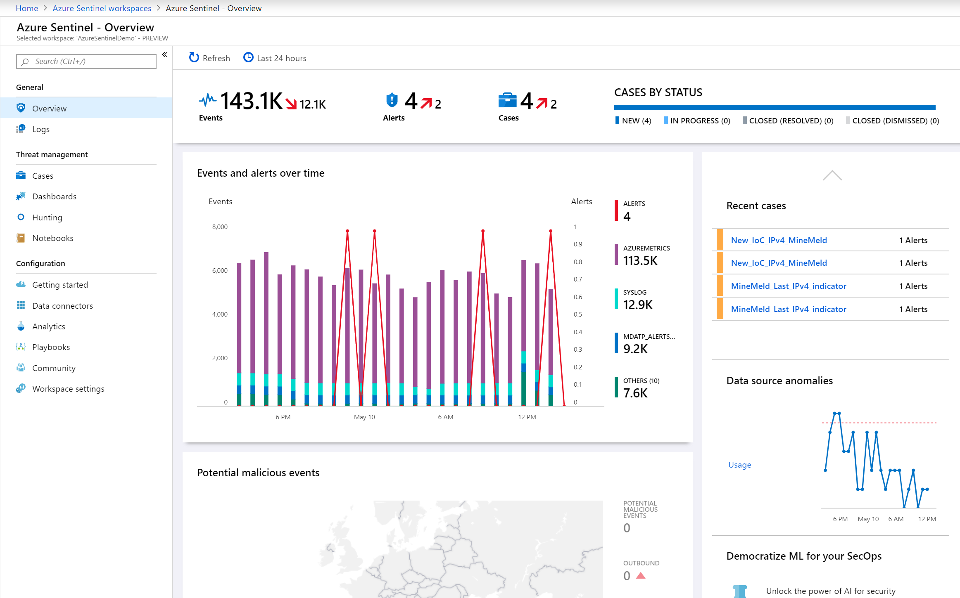Open second MineMeld_Last_IPv4_indicator case
The height and width of the screenshot is (598, 960).
click(x=789, y=309)
